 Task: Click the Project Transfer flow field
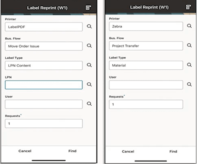pyautogui.click(x=146, y=46)
